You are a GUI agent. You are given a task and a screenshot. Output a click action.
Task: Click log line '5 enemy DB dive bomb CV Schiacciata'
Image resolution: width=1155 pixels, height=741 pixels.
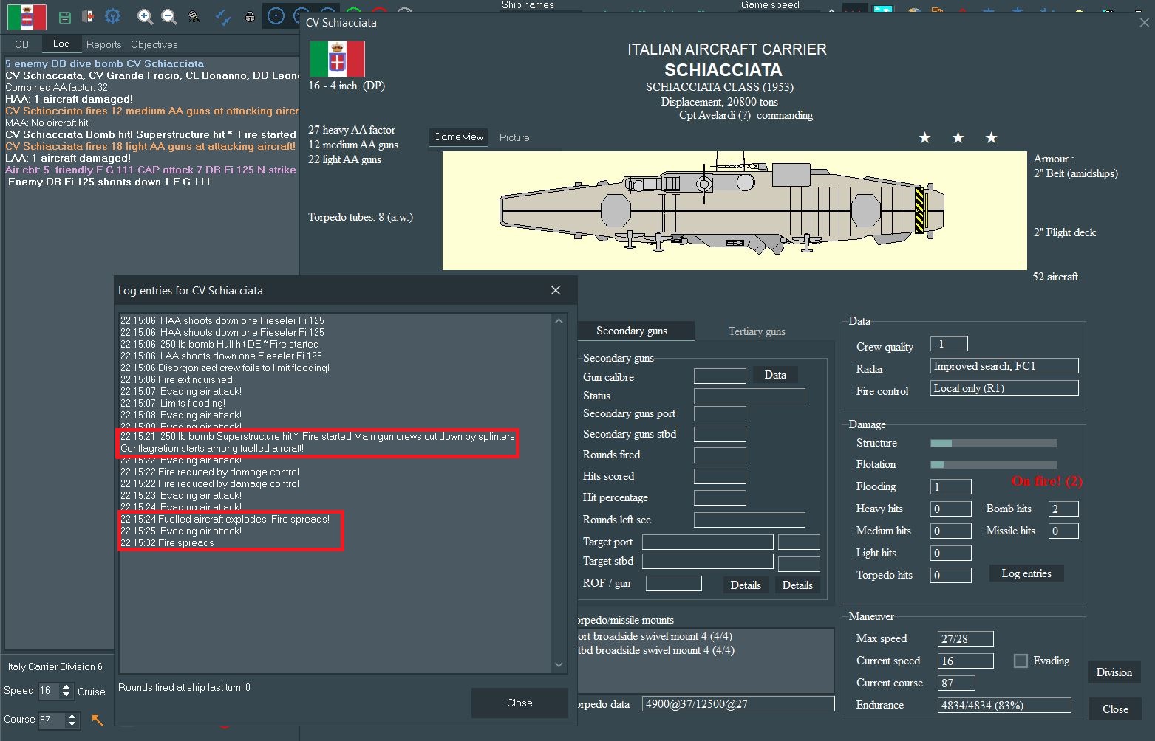[x=104, y=63]
